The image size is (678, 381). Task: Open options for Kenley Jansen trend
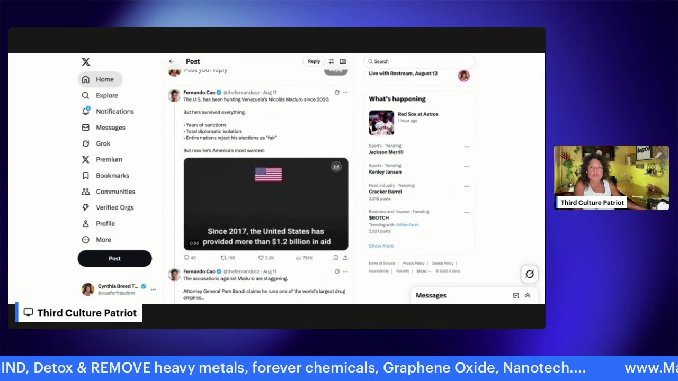467,166
